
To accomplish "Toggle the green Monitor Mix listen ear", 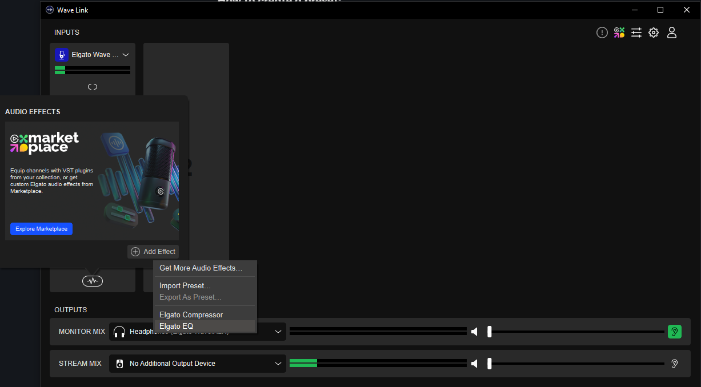I will click(x=674, y=332).
